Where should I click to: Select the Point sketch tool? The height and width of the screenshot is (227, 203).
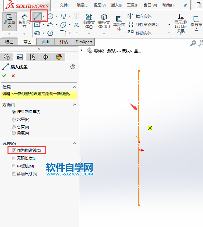[76, 33]
